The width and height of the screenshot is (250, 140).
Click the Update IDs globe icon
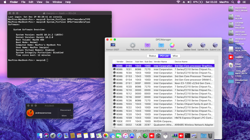coord(203,45)
